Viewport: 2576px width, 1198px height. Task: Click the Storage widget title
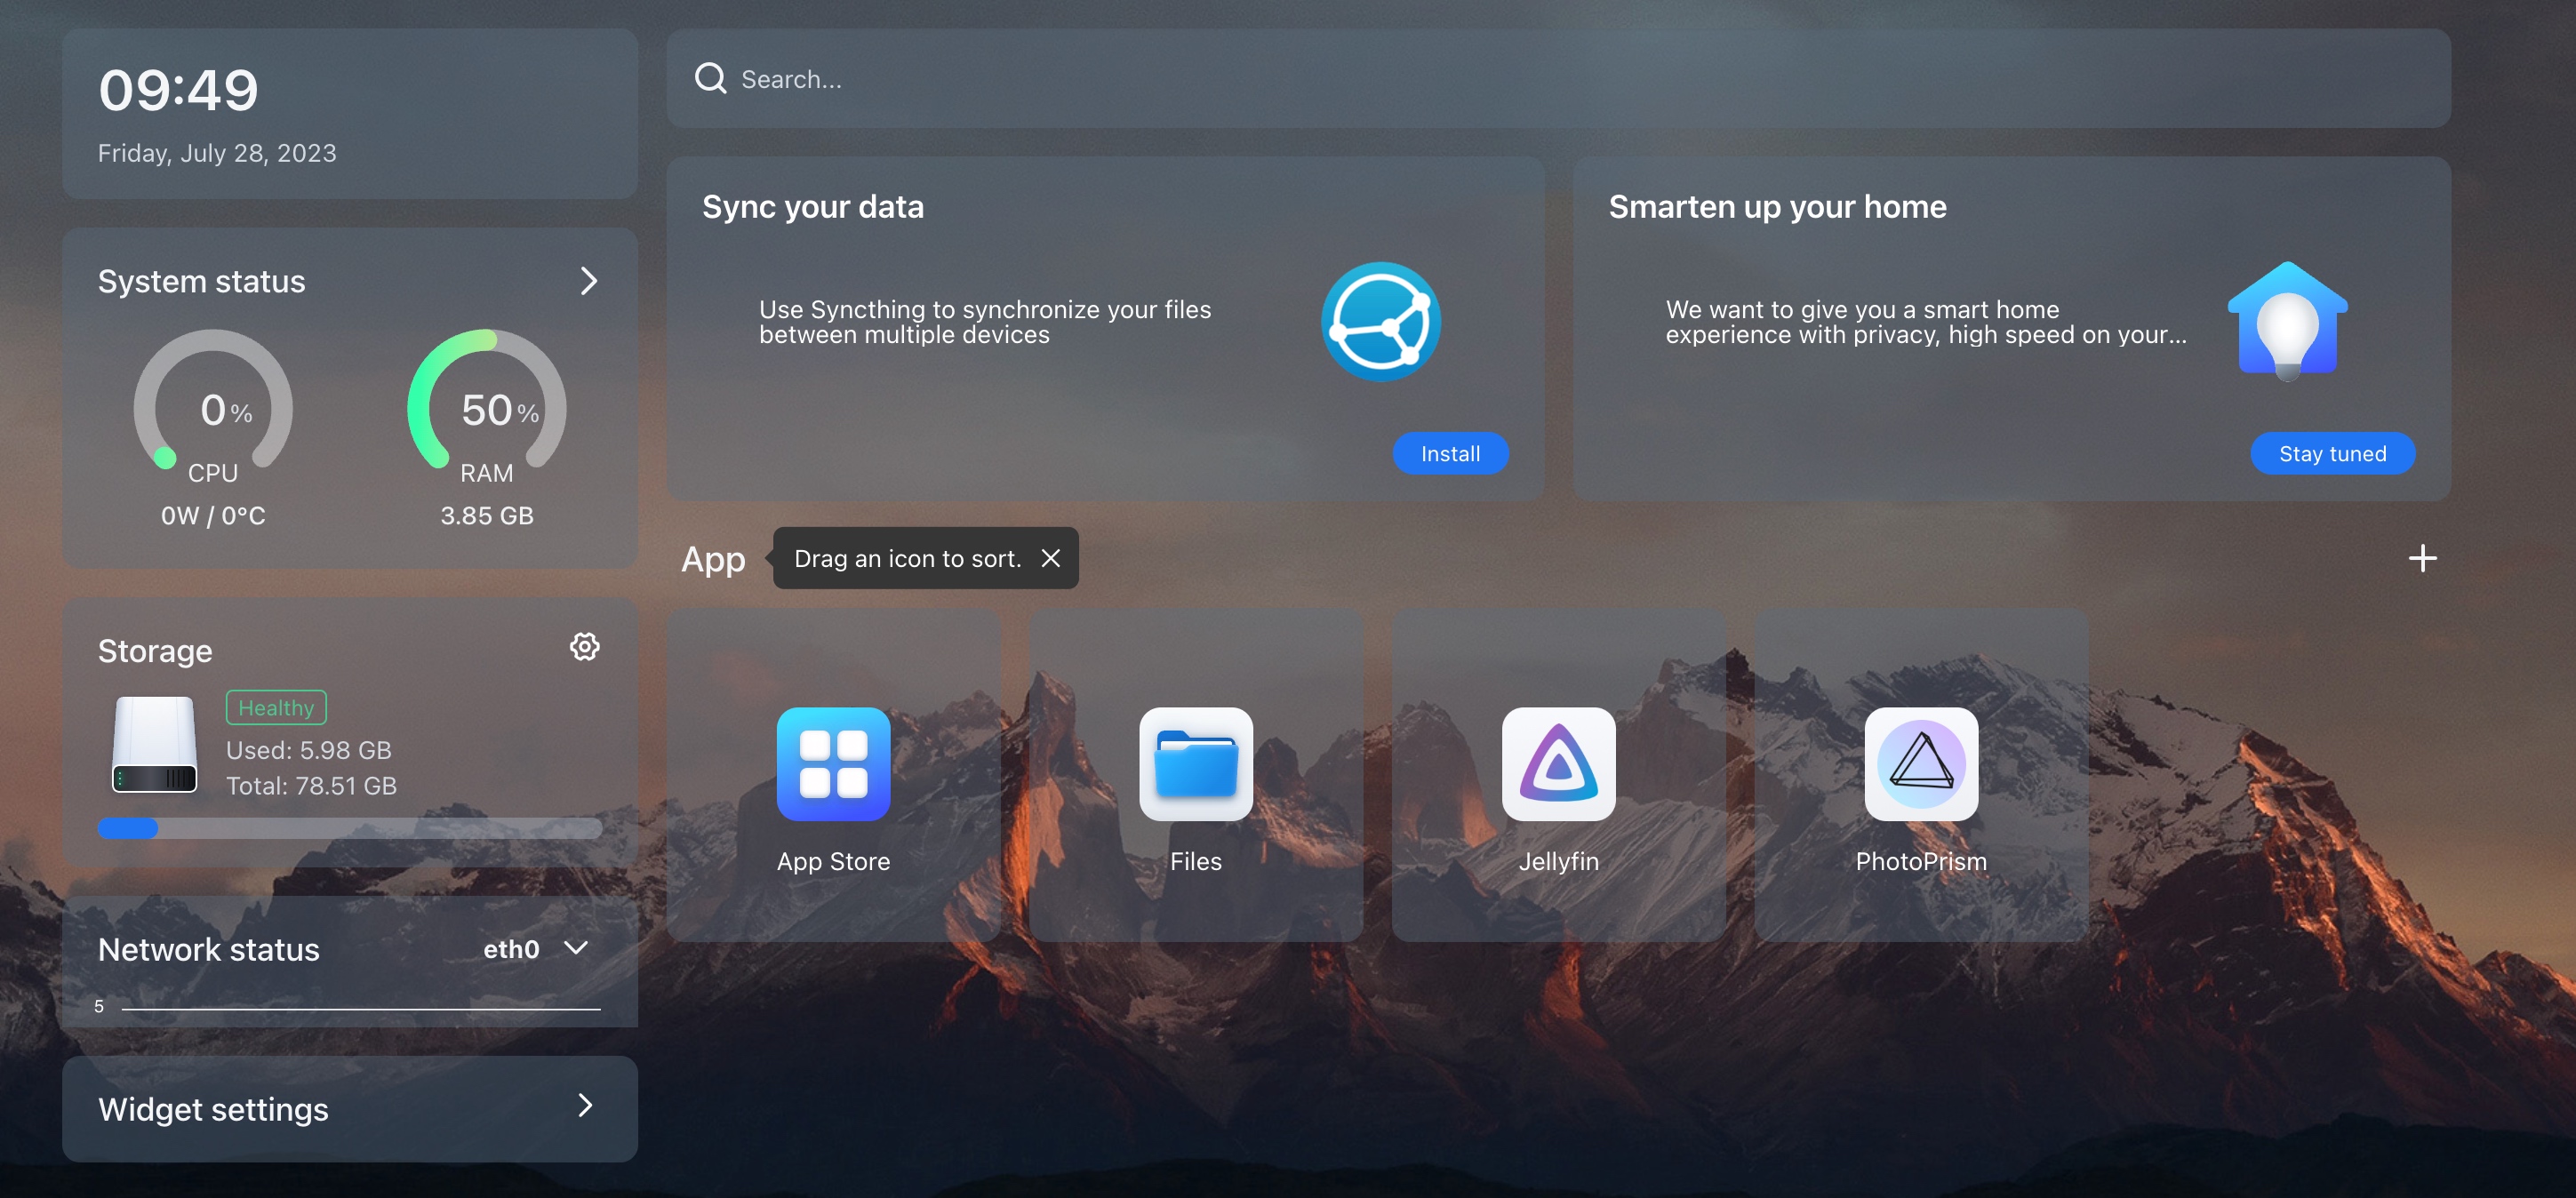coord(155,652)
